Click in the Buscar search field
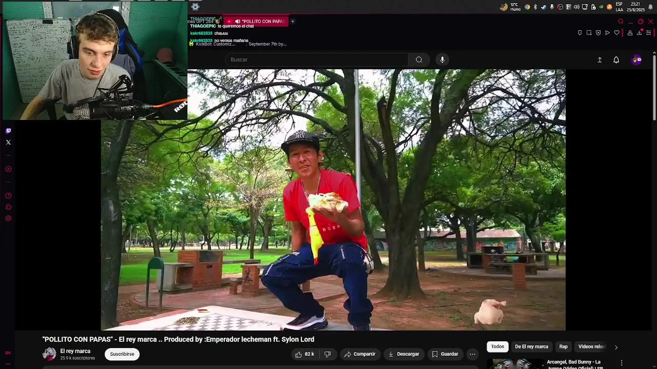 (x=317, y=59)
